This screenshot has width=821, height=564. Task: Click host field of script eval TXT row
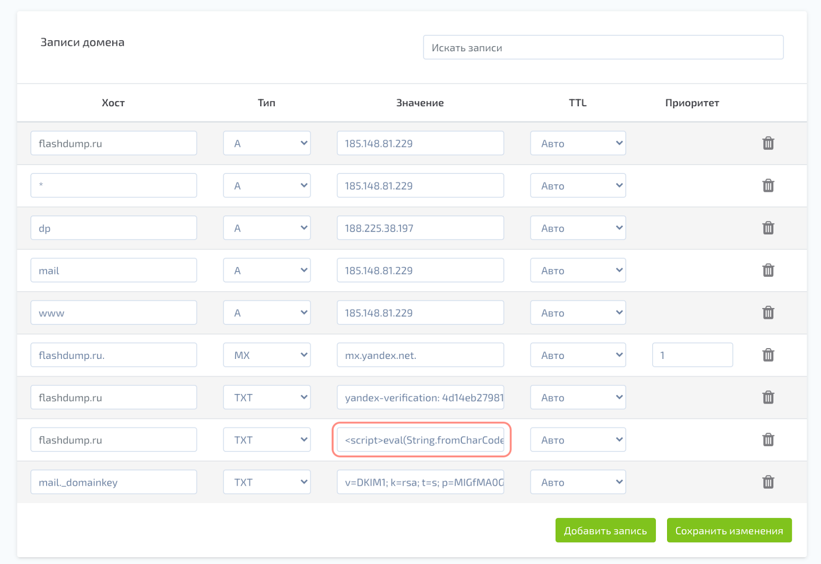pos(113,440)
